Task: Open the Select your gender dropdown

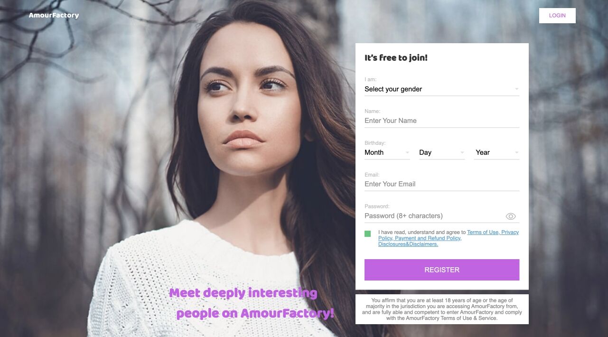Action: (x=442, y=89)
